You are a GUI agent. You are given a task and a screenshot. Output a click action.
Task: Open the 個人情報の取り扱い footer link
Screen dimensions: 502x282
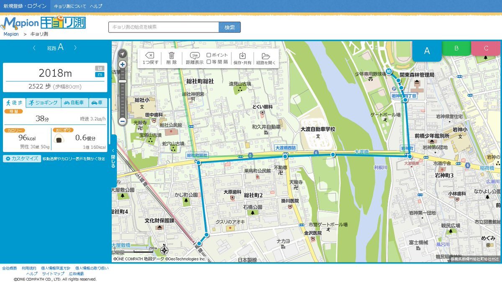[92, 268]
